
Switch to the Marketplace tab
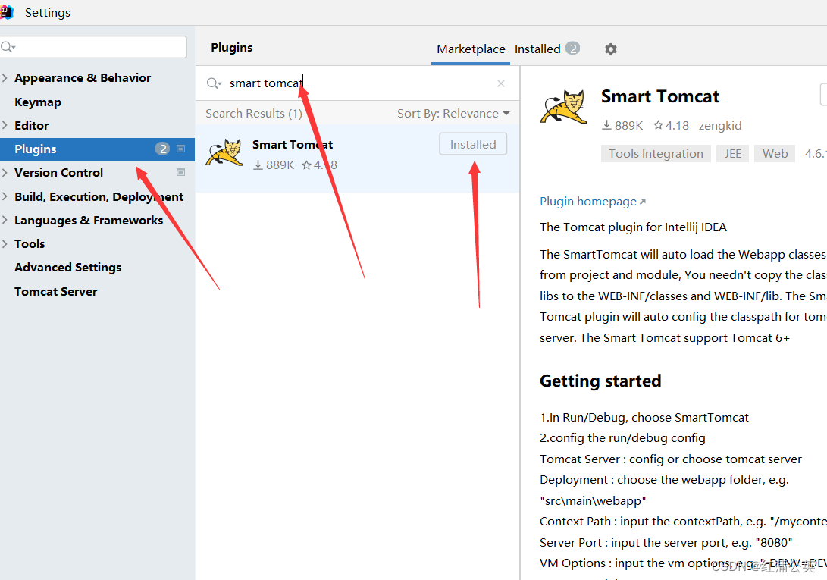click(471, 49)
